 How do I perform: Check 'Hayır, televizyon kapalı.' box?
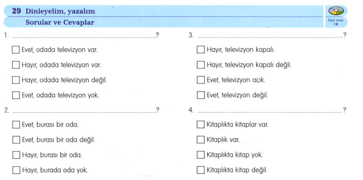click(x=201, y=50)
